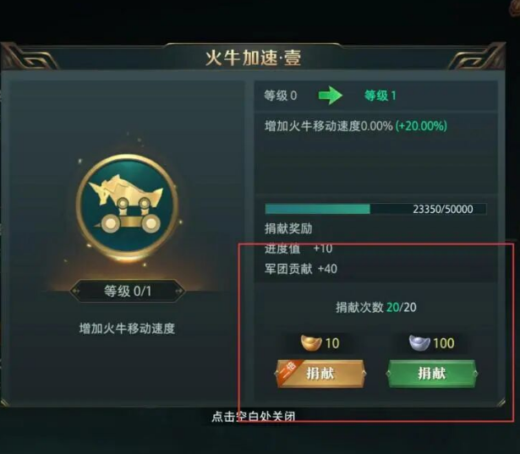Click the donation progress bar 23350/50000
The image size is (520, 454).
click(x=375, y=209)
